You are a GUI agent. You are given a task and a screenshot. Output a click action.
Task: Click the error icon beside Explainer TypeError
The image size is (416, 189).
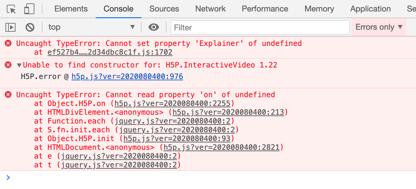(x=8, y=43)
